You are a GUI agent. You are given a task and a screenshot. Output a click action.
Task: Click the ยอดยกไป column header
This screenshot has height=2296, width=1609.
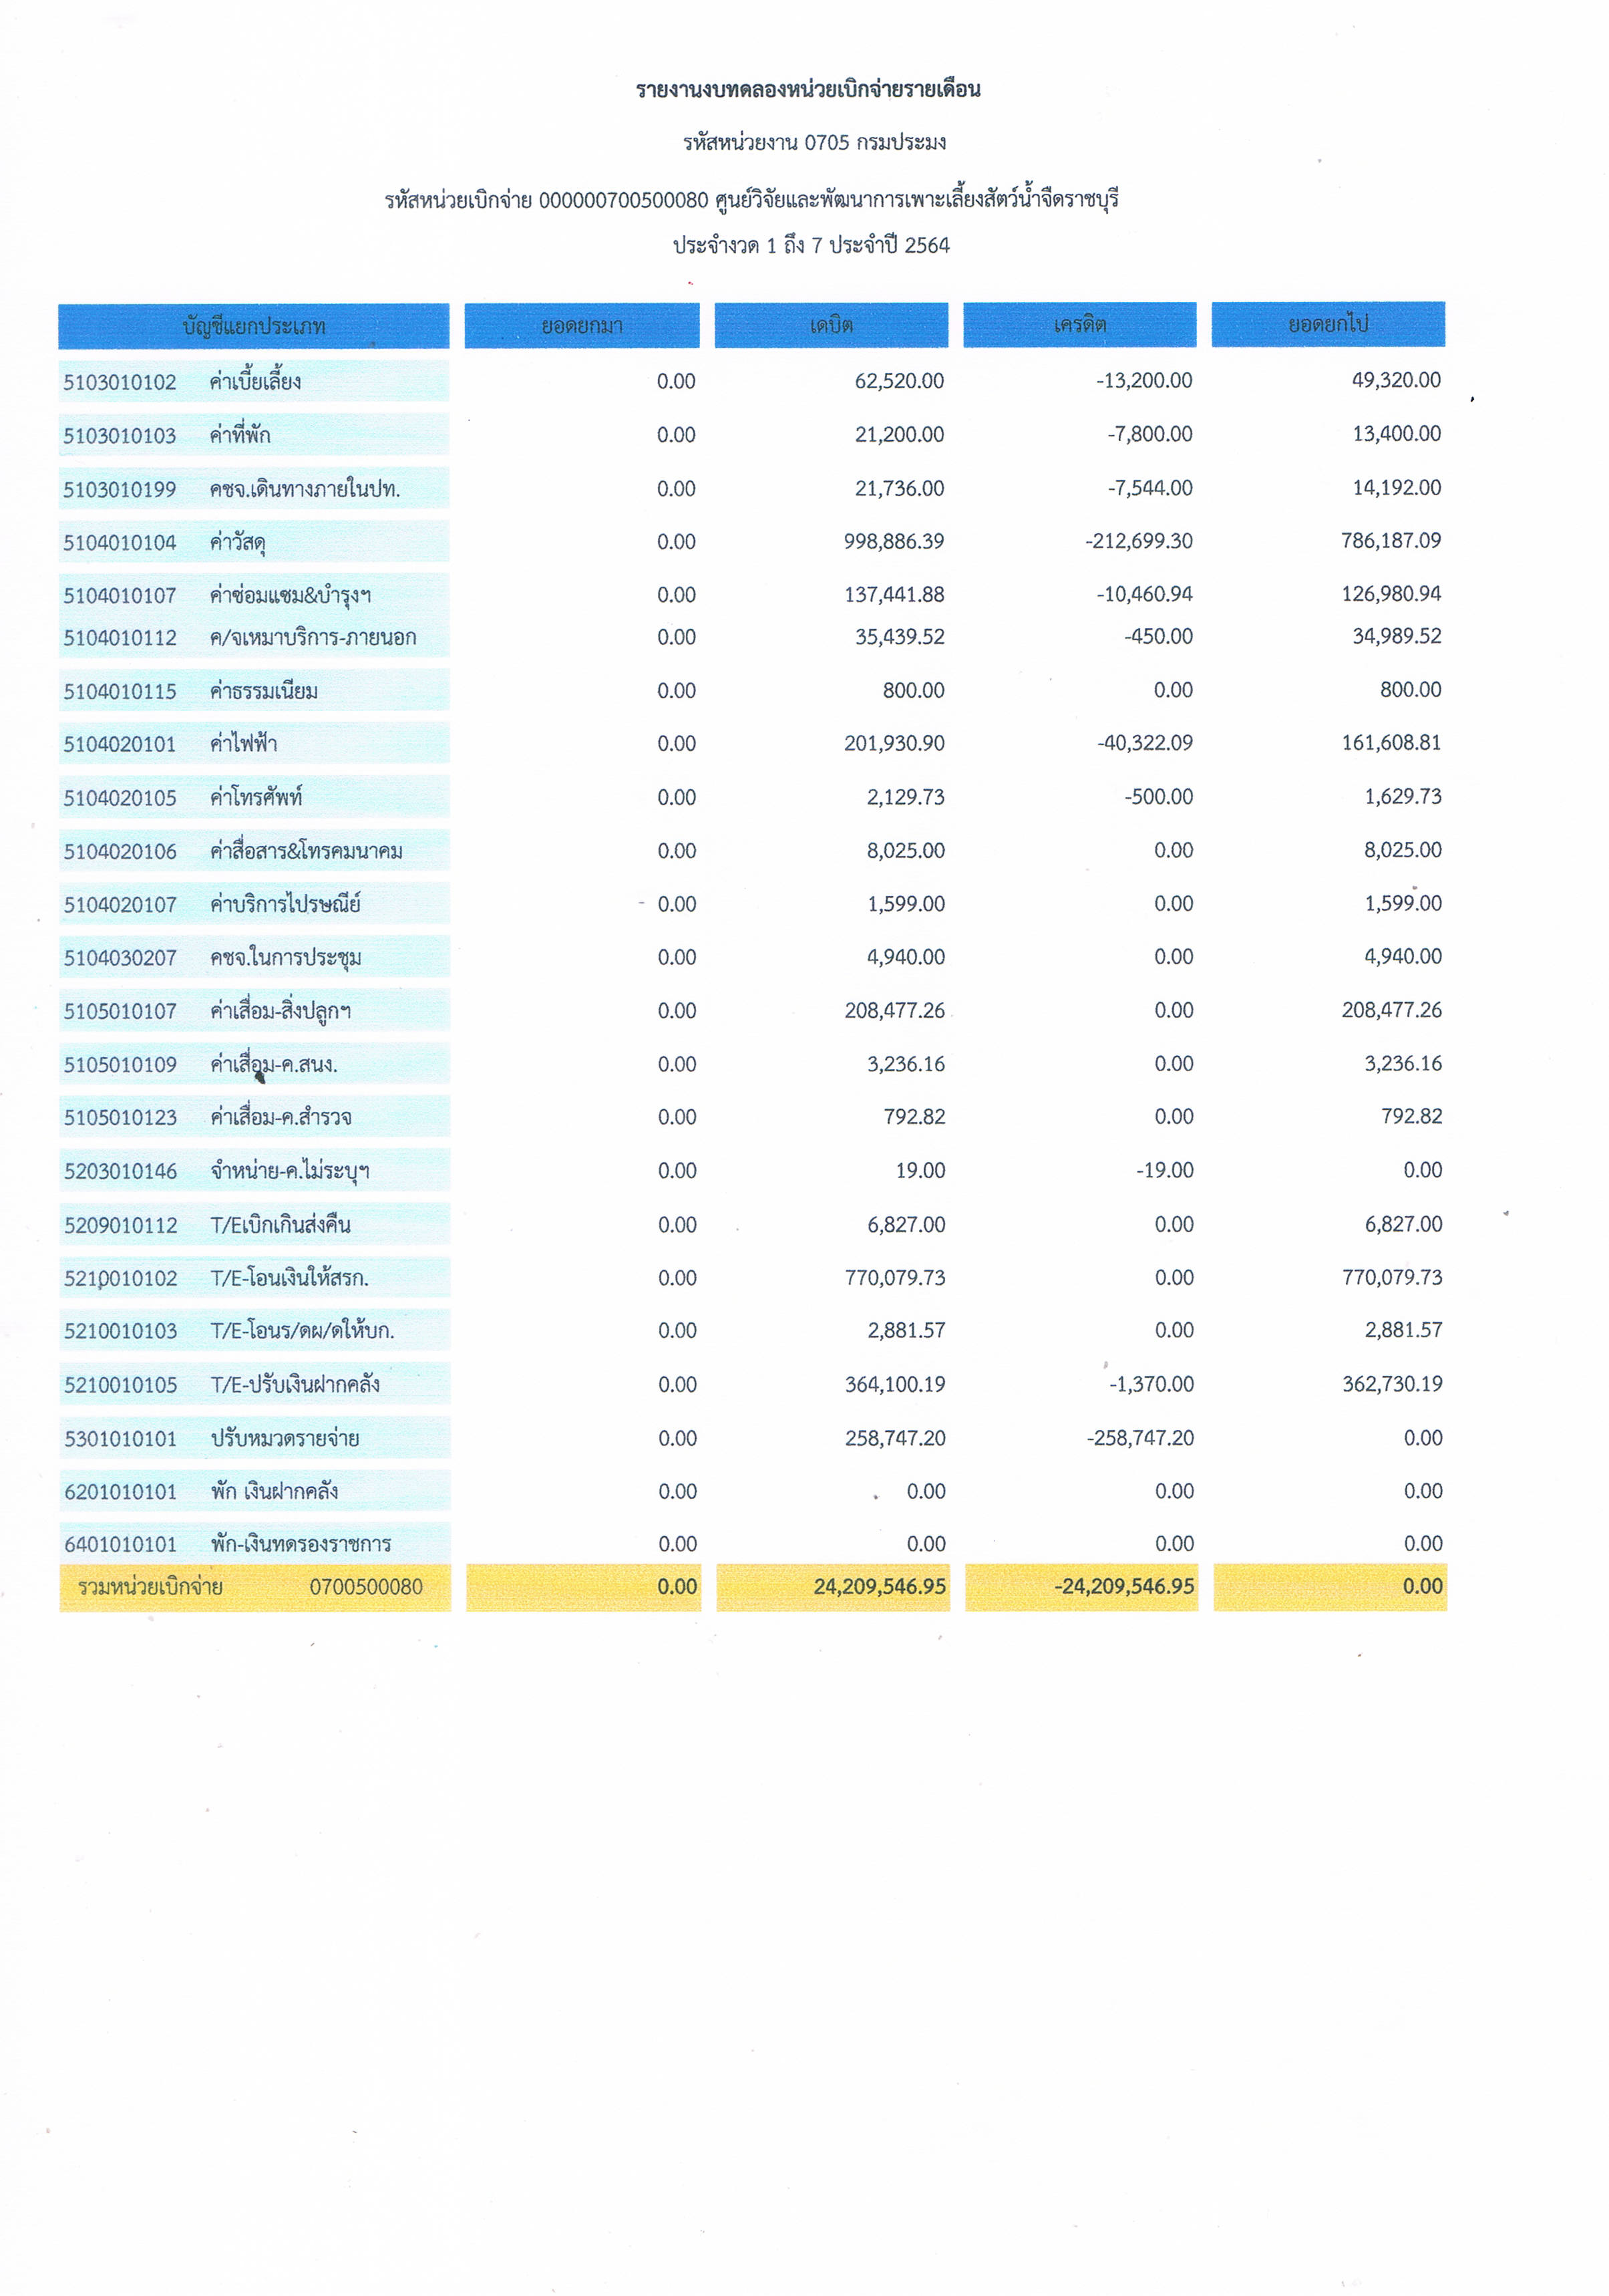(1327, 324)
